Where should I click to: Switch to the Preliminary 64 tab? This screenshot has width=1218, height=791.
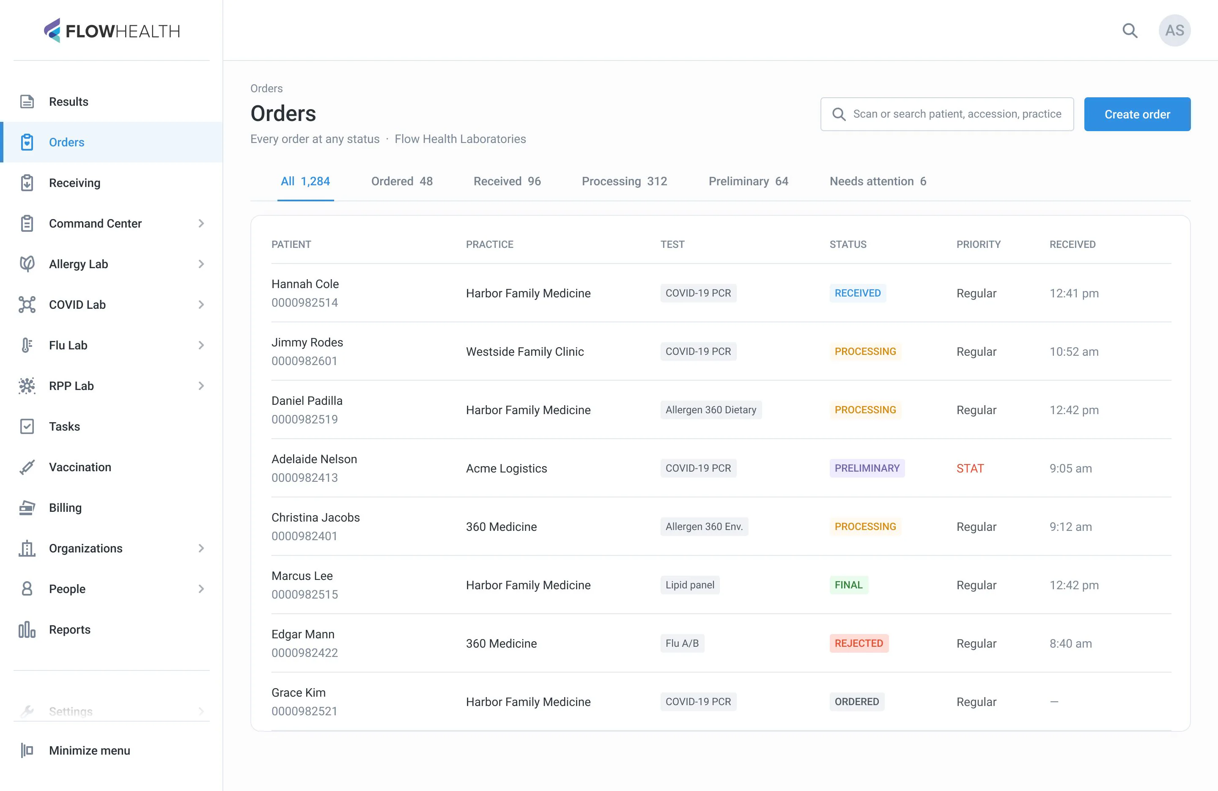click(748, 181)
